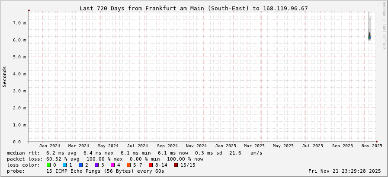Click the 'Jan 2025' x-axis label

225,146
